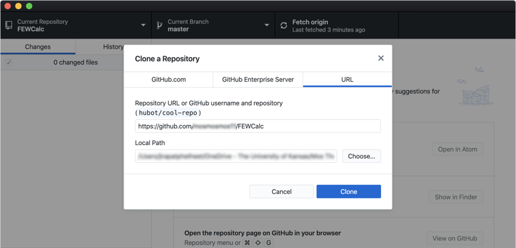The width and height of the screenshot is (516, 248).
Task: Open the Current Branch master dropdown
Action: point(213,25)
